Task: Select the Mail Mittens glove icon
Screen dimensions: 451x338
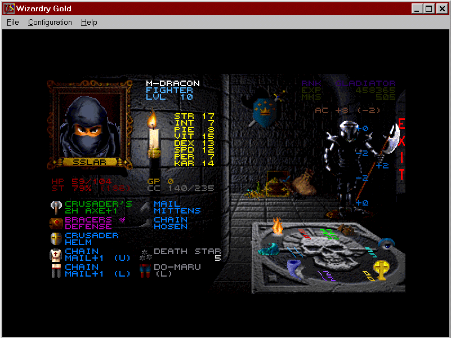Action: click(145, 207)
